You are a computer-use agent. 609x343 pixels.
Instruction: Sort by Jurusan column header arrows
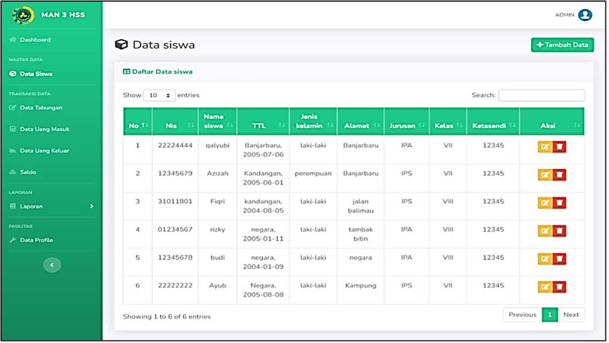(422, 125)
